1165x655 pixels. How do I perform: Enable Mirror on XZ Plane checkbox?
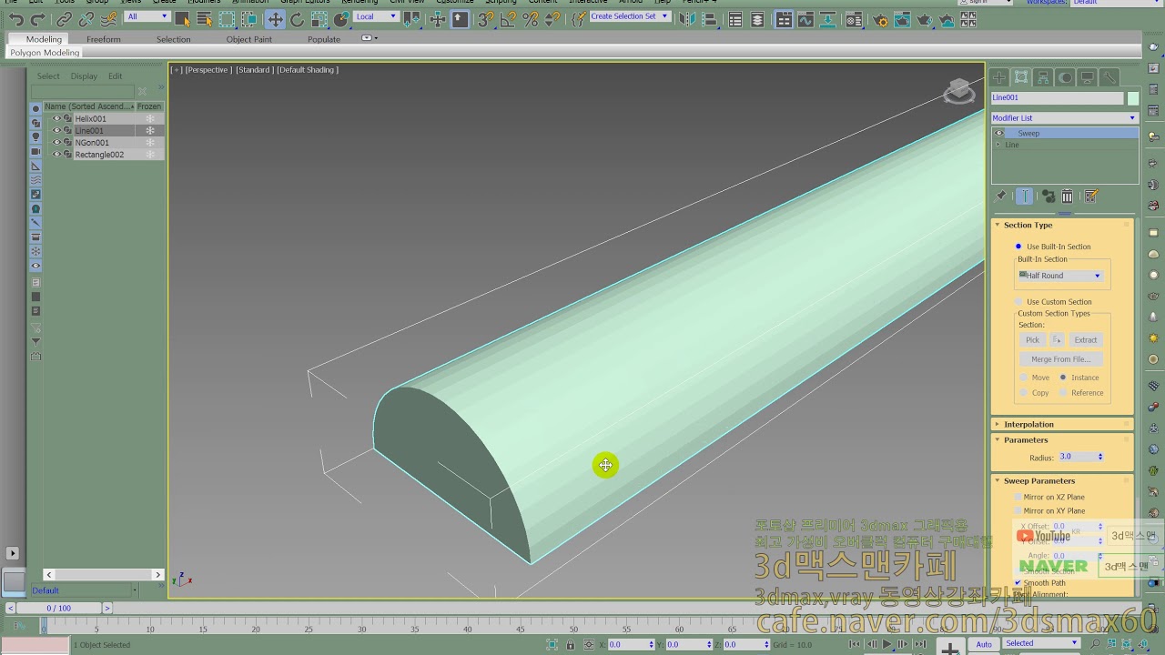(x=1018, y=498)
